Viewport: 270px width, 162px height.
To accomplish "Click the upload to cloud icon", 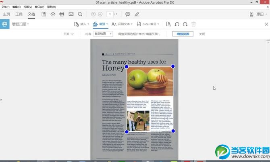I will 53,14.
